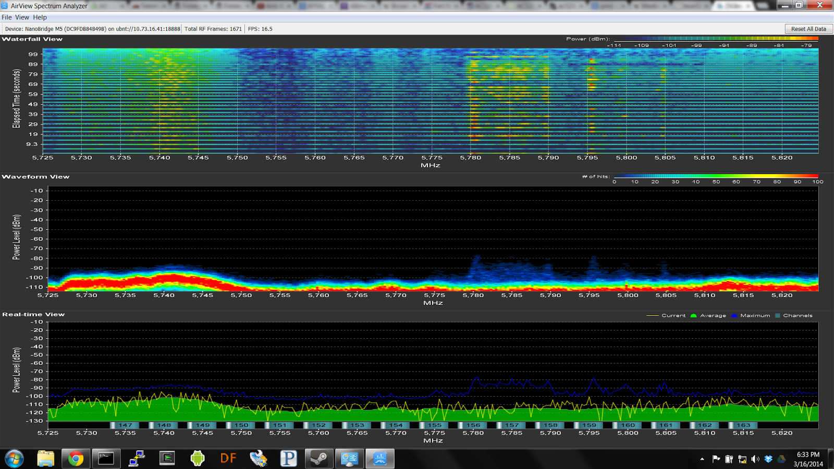Click the Real-time View heading
Viewport: 834px width, 469px height.
(x=33, y=314)
